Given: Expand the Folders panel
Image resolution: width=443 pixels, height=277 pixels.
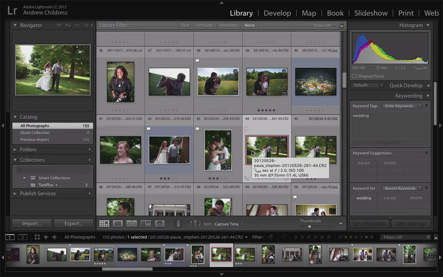Looking at the screenshot, I should (x=15, y=150).
